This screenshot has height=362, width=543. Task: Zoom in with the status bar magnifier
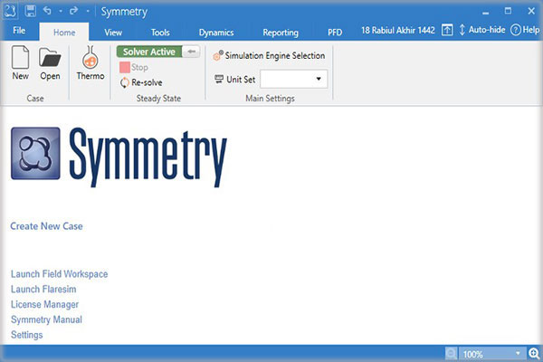coord(534,354)
